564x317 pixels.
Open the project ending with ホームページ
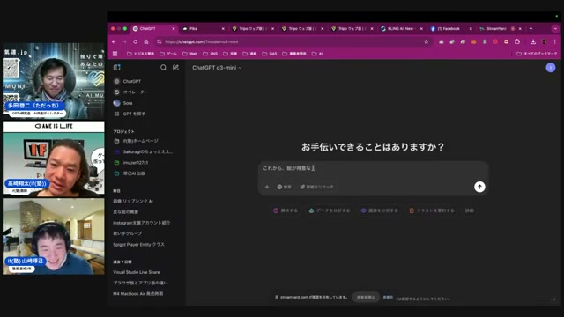point(137,141)
